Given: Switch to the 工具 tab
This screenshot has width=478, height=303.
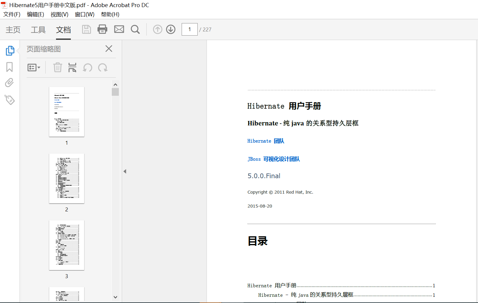Looking at the screenshot, I should [38, 30].
